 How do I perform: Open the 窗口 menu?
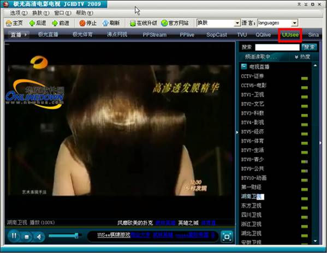63,13
